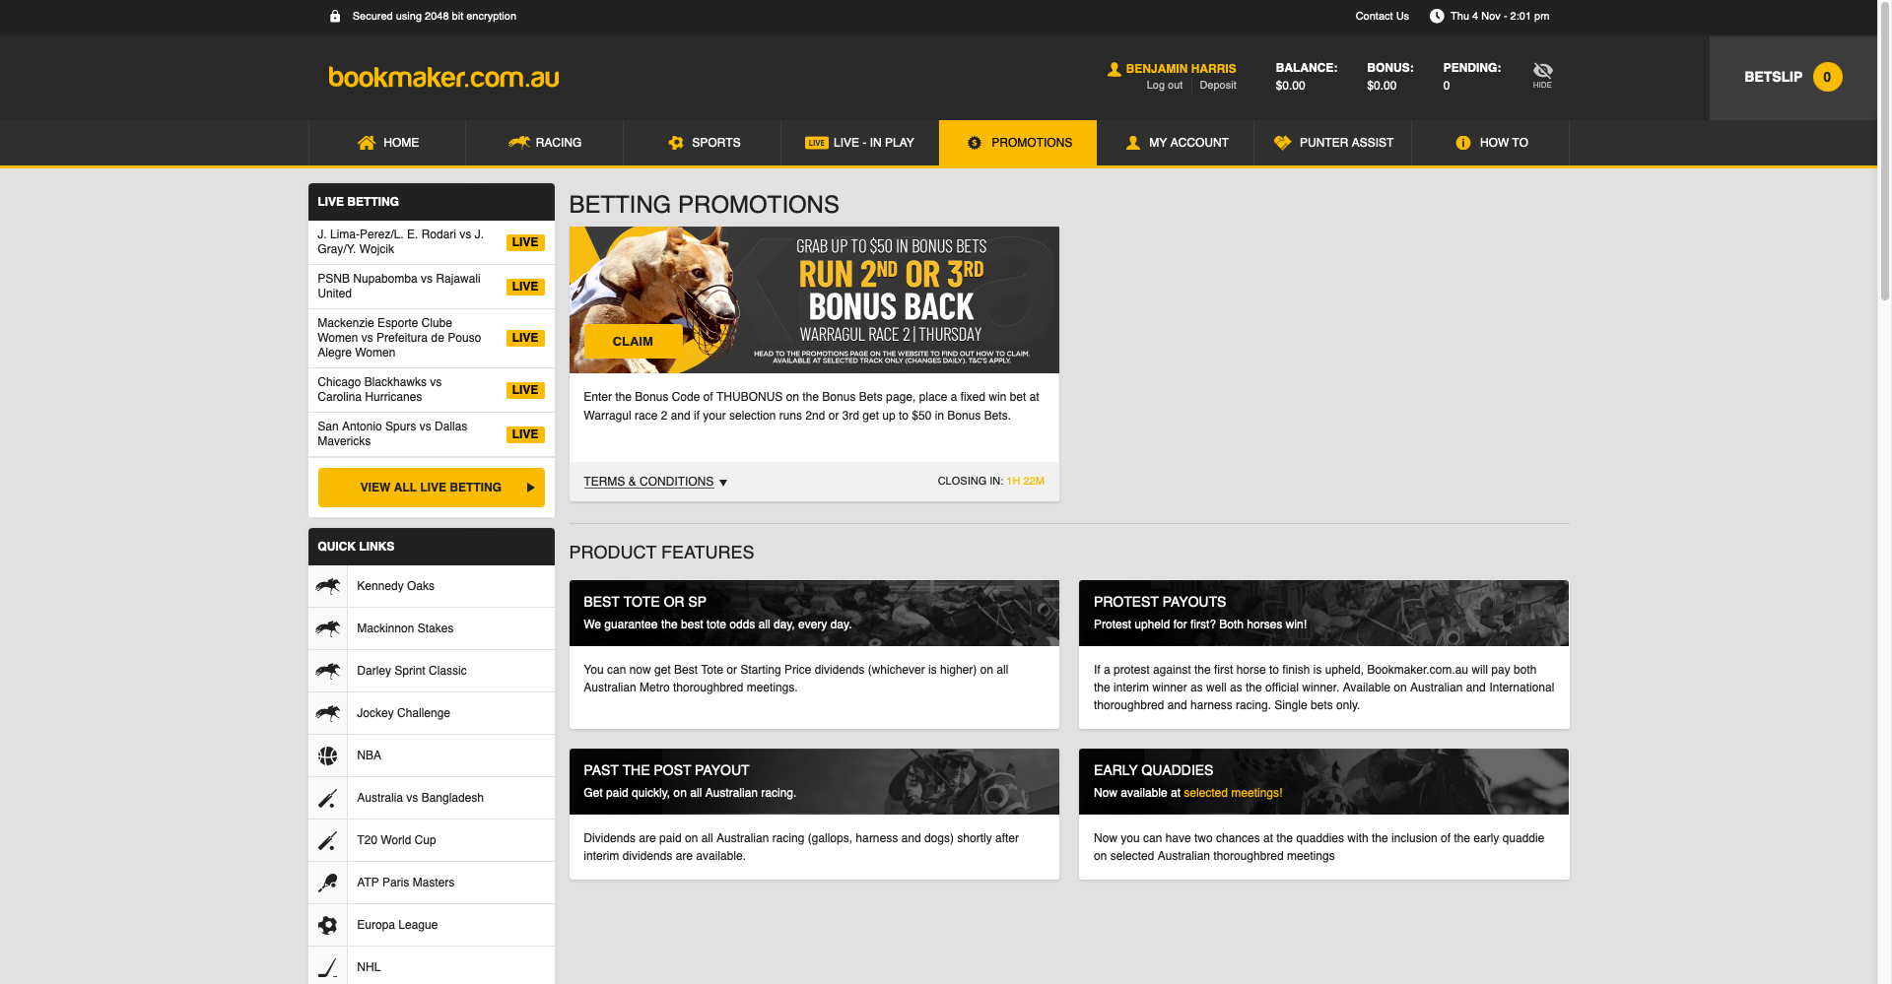This screenshot has width=1892, height=984.
Task: Open the Betslip counter badge
Action: click(1827, 77)
